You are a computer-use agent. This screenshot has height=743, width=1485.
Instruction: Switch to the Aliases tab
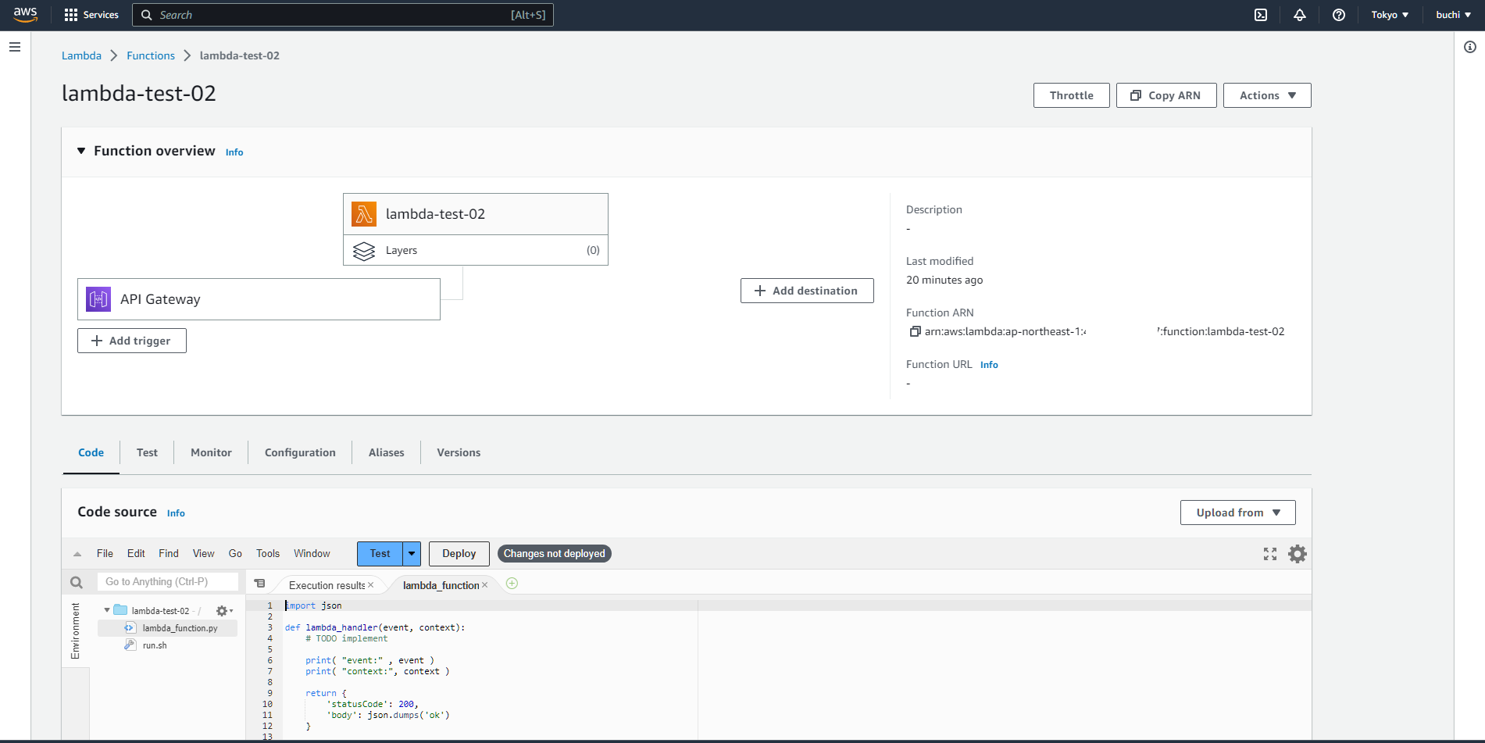(386, 452)
